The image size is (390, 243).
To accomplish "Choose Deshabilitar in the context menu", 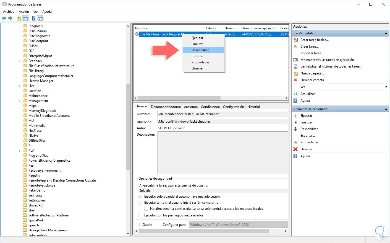I will click(203, 50).
